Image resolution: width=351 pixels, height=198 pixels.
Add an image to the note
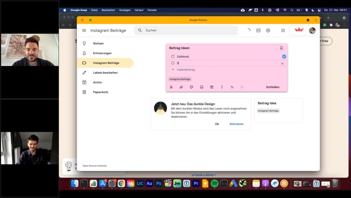point(201,87)
